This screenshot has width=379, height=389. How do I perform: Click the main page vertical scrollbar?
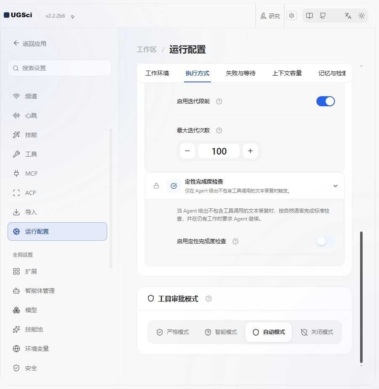[x=361, y=297]
